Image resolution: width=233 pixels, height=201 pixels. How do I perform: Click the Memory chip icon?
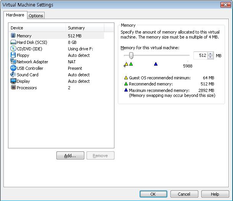pyautogui.click(x=13, y=35)
